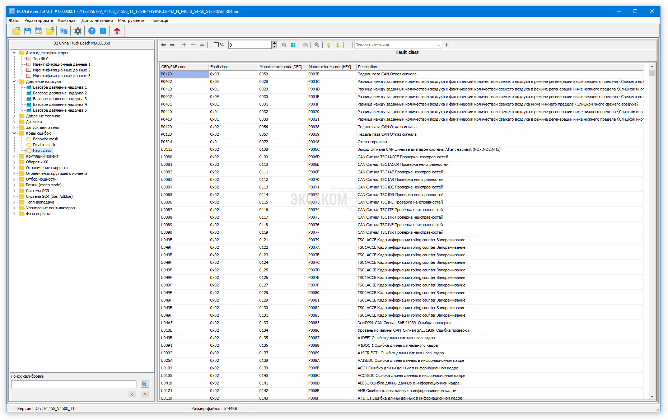Click the calibration search input field

(x=74, y=384)
